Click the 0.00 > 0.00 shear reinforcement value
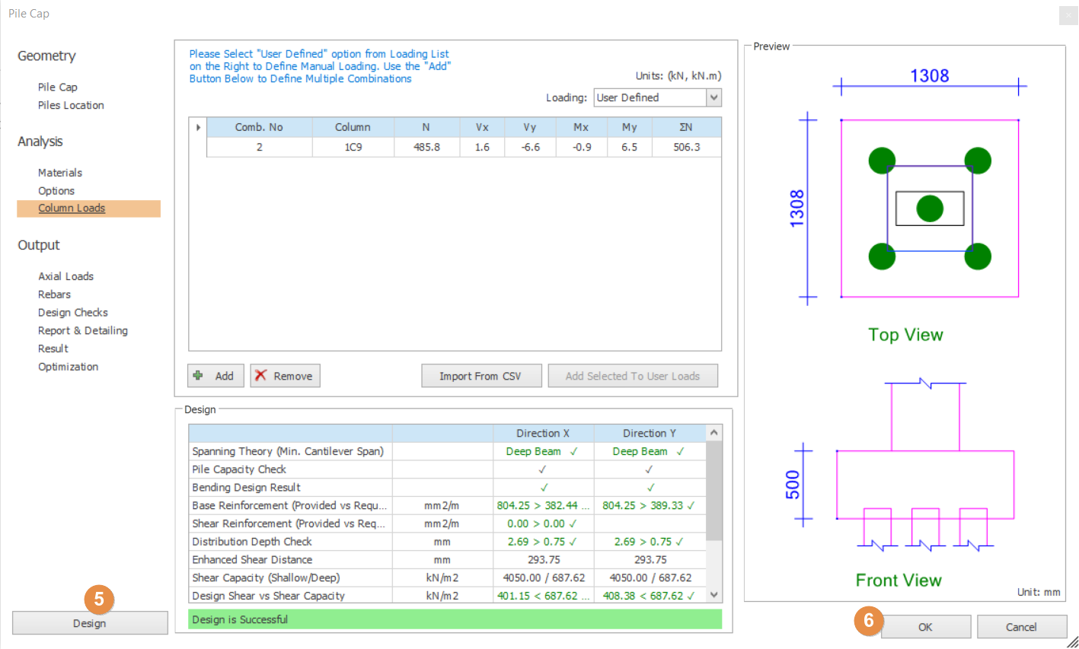Image resolution: width=1079 pixels, height=649 pixels. [x=542, y=523]
